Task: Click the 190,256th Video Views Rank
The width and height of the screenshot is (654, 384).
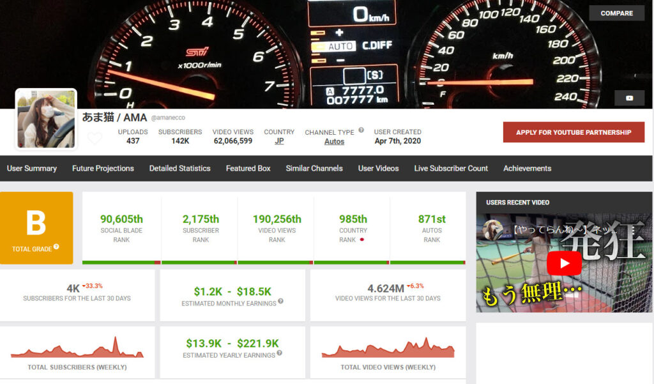Action: tap(277, 219)
